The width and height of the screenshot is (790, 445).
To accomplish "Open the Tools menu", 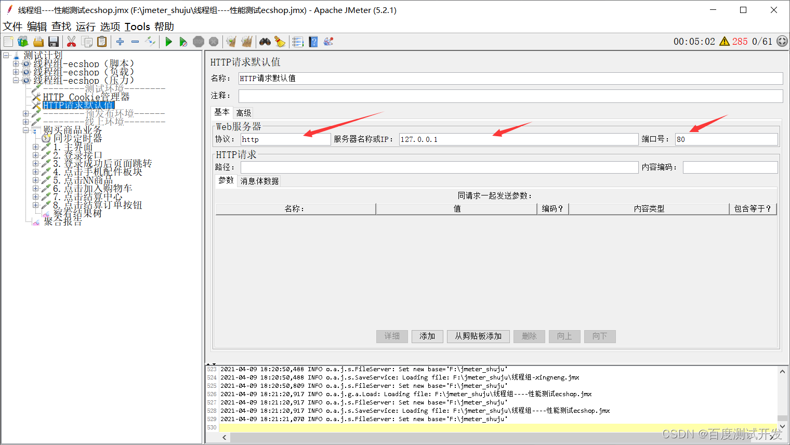I will (137, 27).
